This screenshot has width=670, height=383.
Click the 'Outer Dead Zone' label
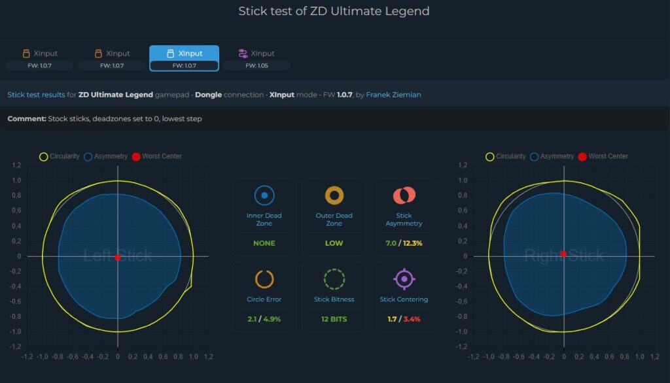point(334,220)
